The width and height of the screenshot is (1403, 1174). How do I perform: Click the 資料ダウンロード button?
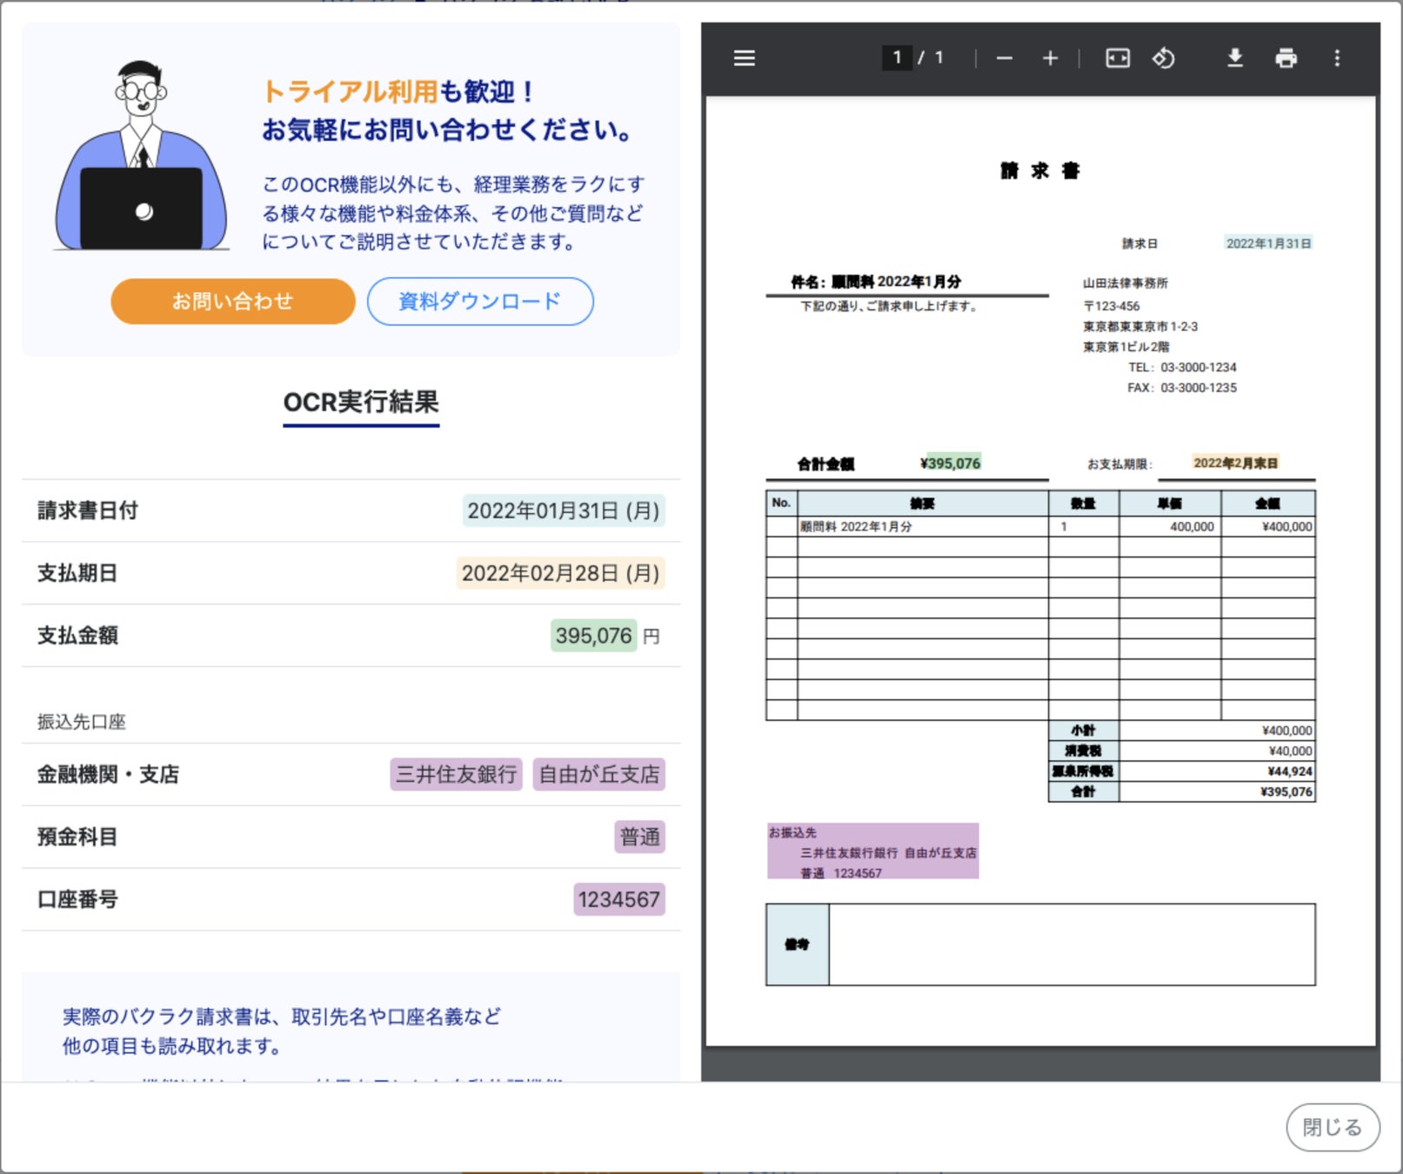pyautogui.click(x=480, y=302)
